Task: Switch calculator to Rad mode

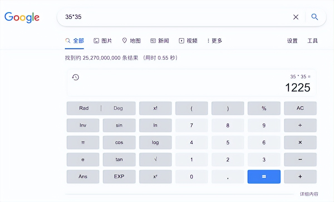Action: click(x=83, y=108)
